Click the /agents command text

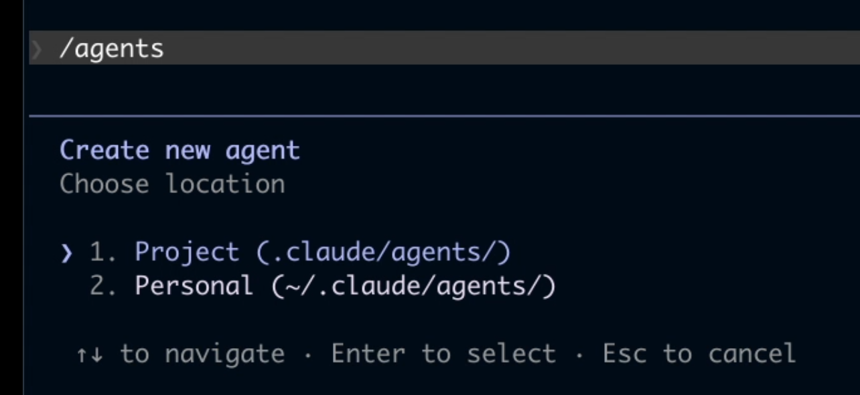(111, 49)
